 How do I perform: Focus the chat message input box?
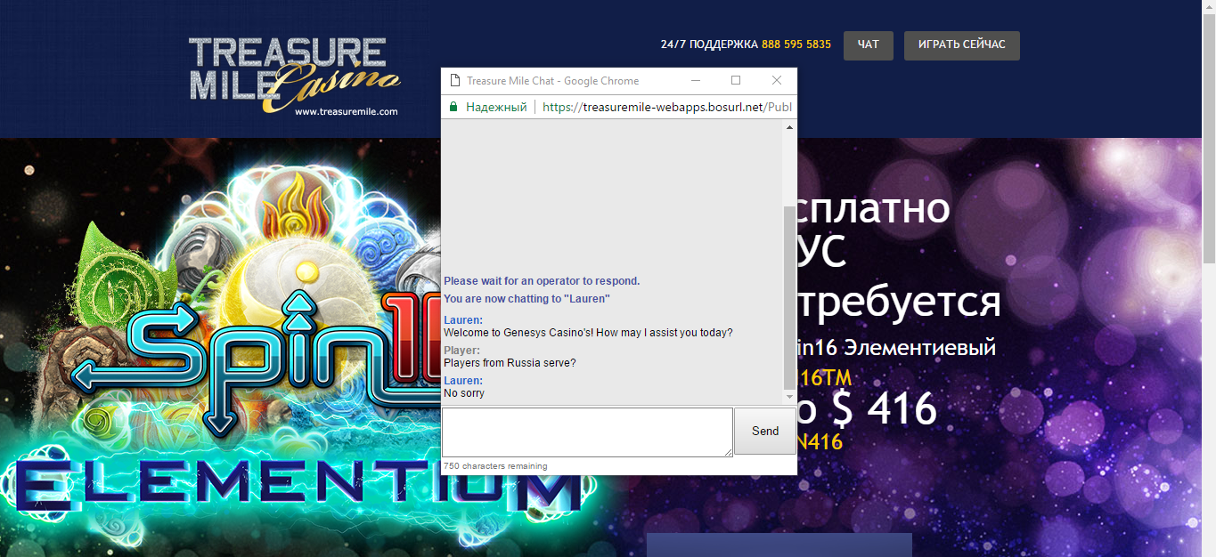587,432
